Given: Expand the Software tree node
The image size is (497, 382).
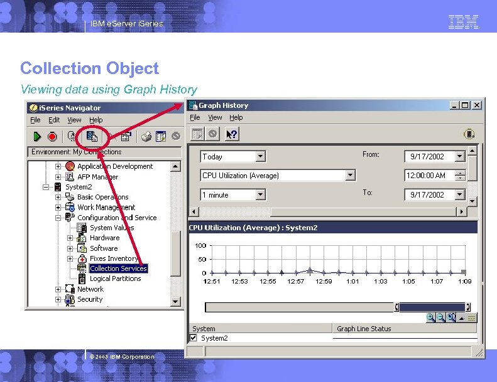Looking at the screenshot, I should (x=70, y=248).
